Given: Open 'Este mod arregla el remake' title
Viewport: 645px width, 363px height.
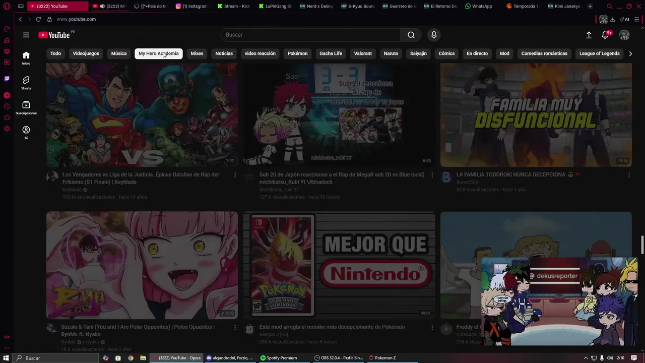Looking at the screenshot, I should pyautogui.click(x=332, y=327).
